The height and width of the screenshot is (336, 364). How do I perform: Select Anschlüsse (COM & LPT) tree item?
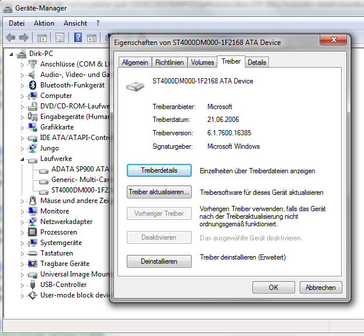[75, 64]
